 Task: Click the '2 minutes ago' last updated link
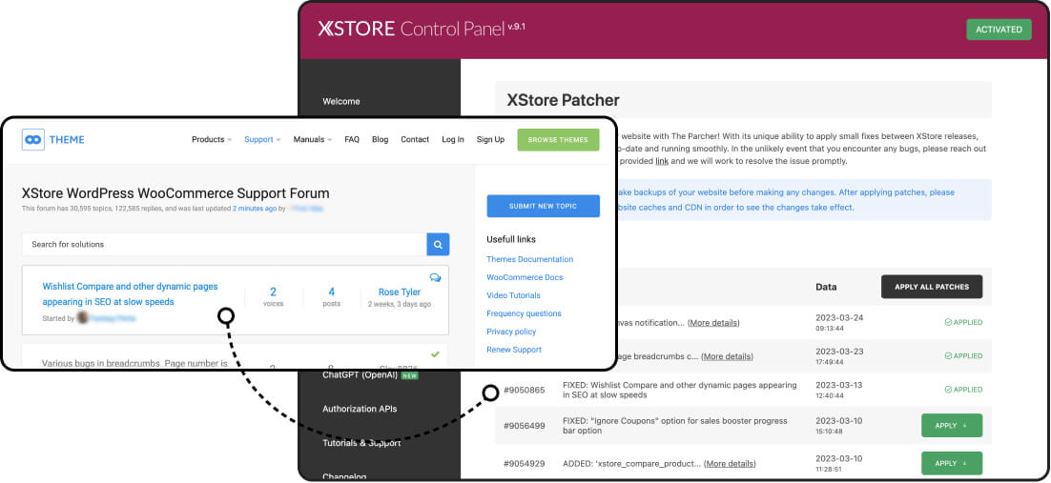(x=255, y=209)
